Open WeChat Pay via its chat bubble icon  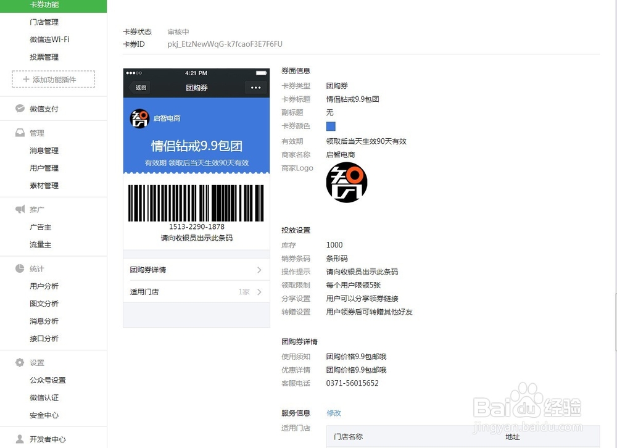click(x=19, y=108)
